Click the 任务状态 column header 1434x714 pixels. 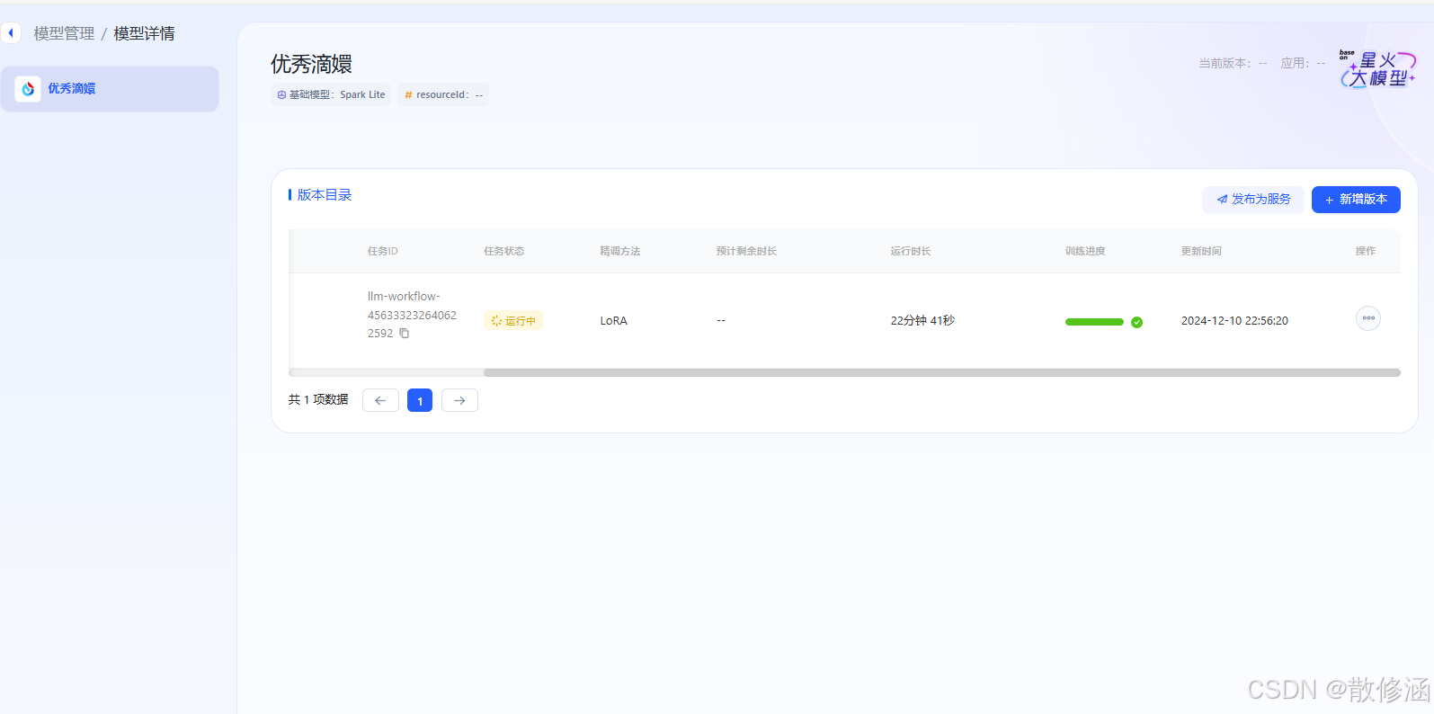tap(503, 251)
